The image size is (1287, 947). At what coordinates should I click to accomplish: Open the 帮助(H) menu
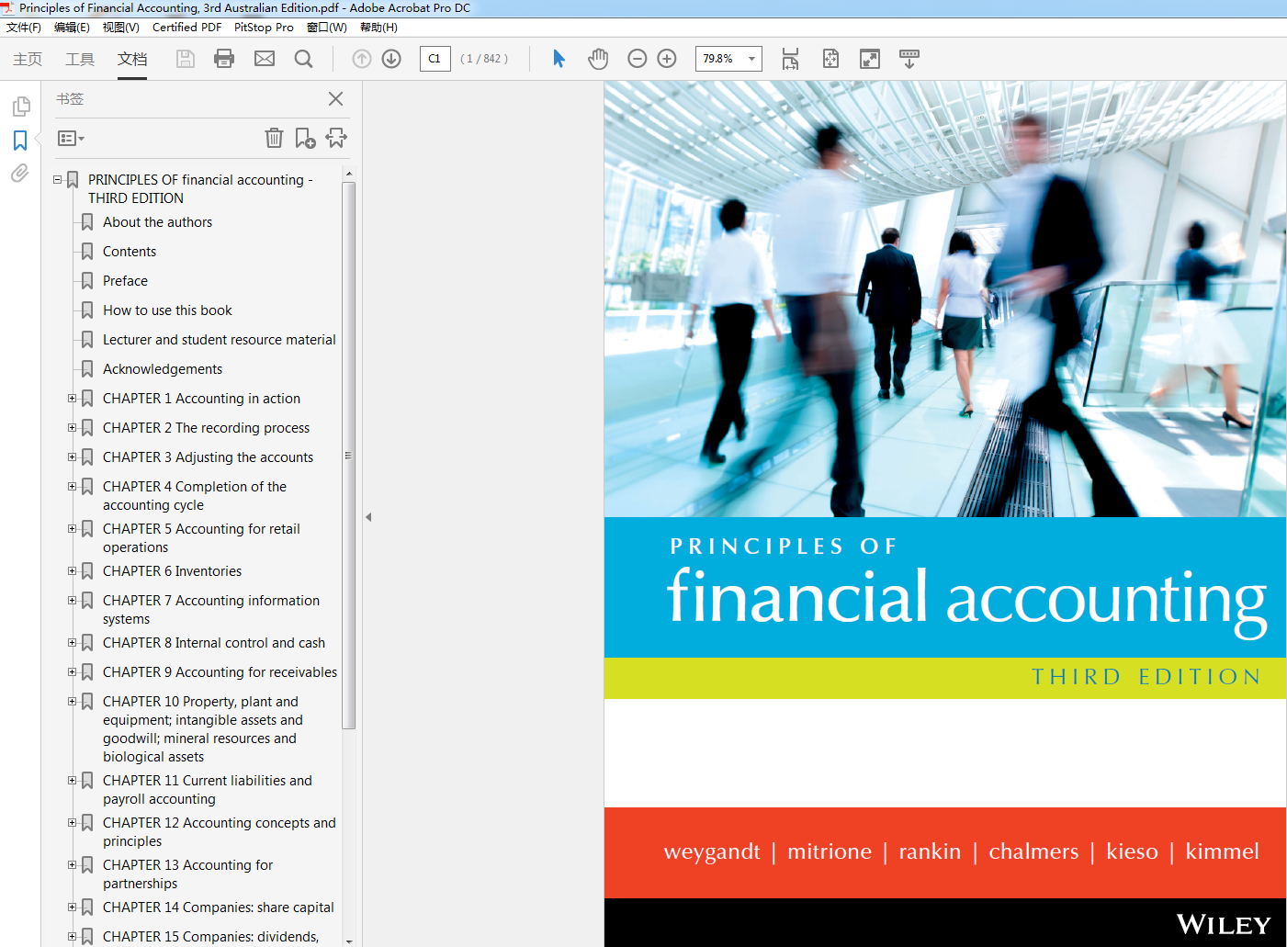coord(378,28)
